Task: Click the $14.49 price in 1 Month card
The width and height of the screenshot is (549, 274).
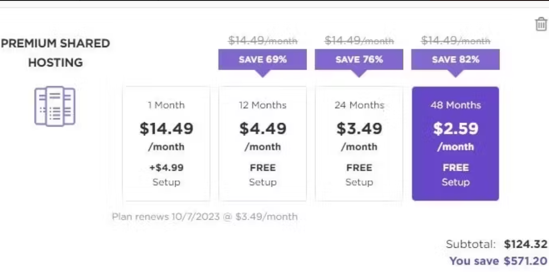Action: point(166,129)
